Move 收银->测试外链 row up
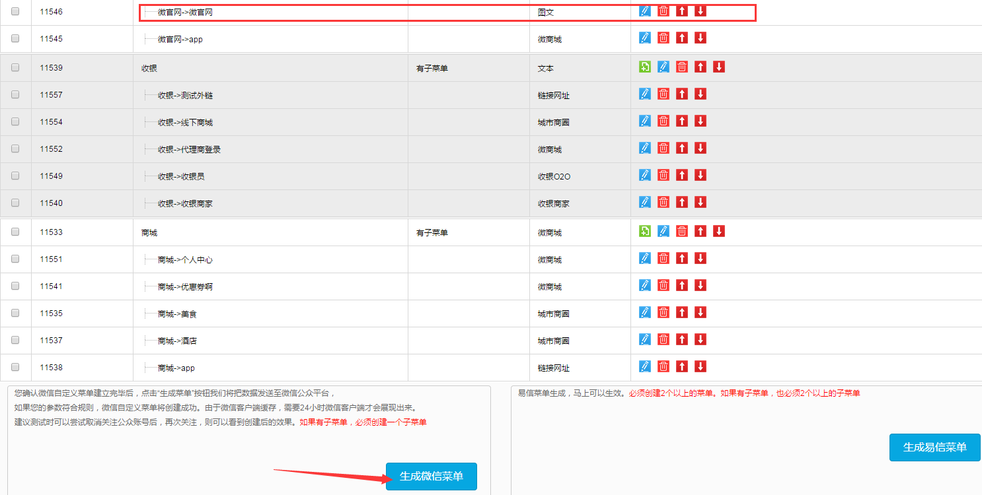 (x=682, y=94)
